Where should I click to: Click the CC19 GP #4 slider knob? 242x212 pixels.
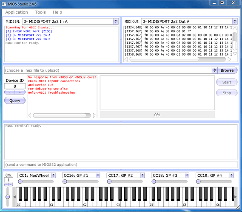[199, 182]
